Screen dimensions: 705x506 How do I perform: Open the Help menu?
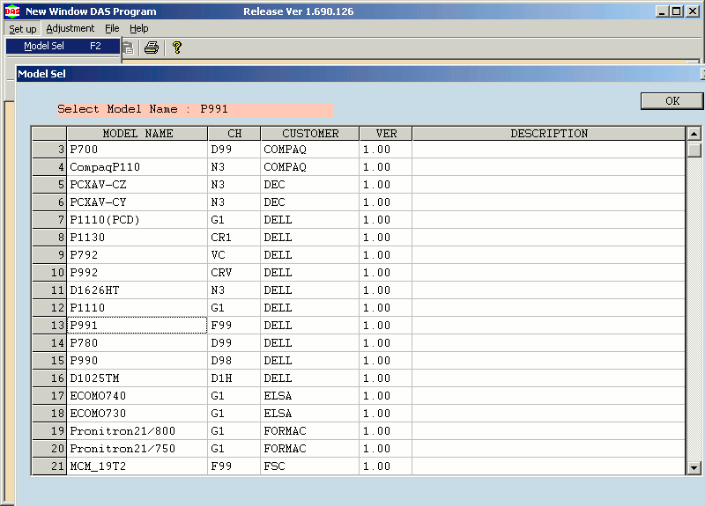coord(139,28)
